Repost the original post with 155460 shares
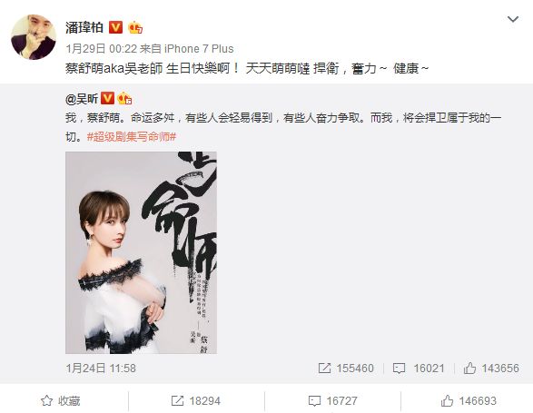533x413 pixels. [346, 369]
